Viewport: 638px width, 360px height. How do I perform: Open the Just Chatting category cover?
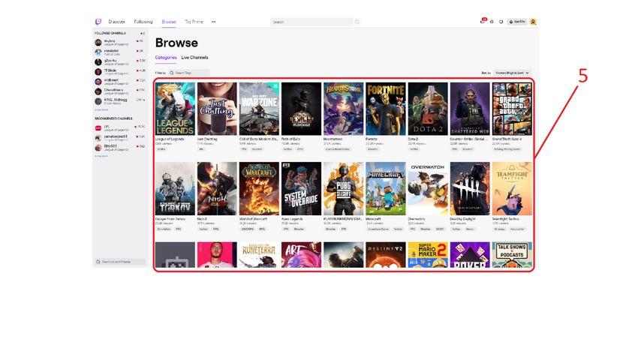click(217, 109)
